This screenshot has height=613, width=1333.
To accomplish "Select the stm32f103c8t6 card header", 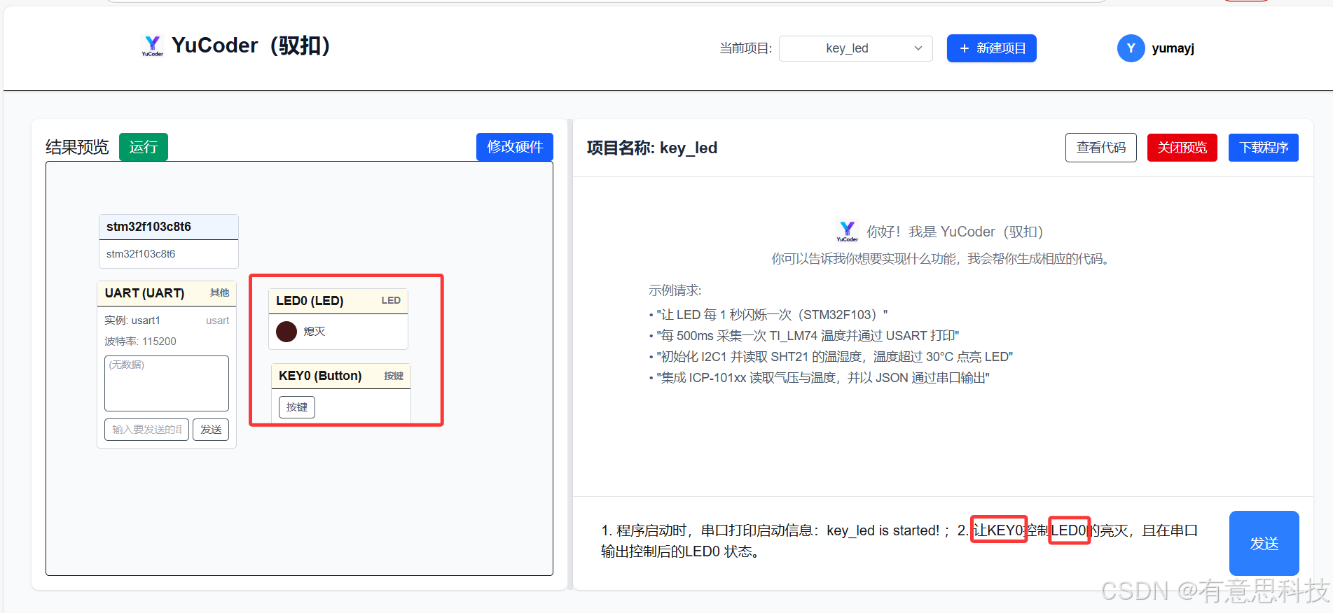I will tap(168, 227).
